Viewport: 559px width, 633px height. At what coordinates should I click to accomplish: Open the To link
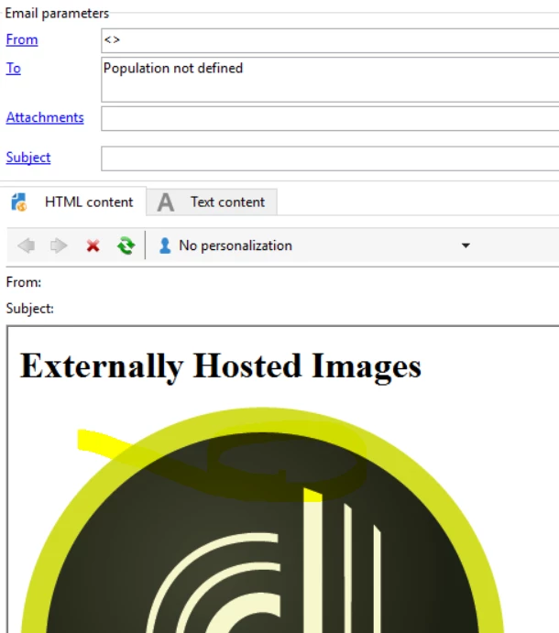(x=14, y=68)
